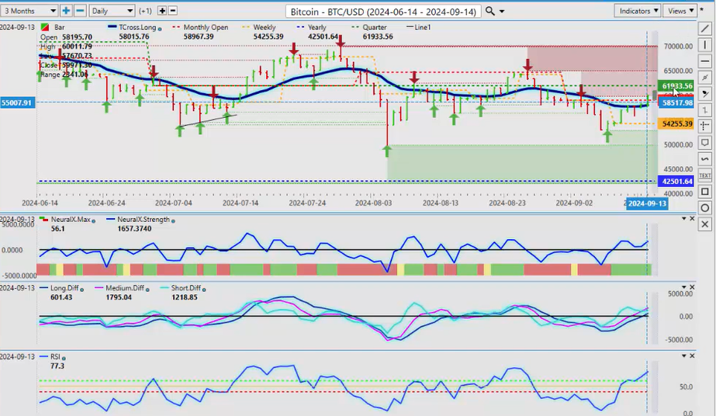Screen dimensions: 716x416
Task: Open the Indicators dropdown menu
Action: [638, 11]
